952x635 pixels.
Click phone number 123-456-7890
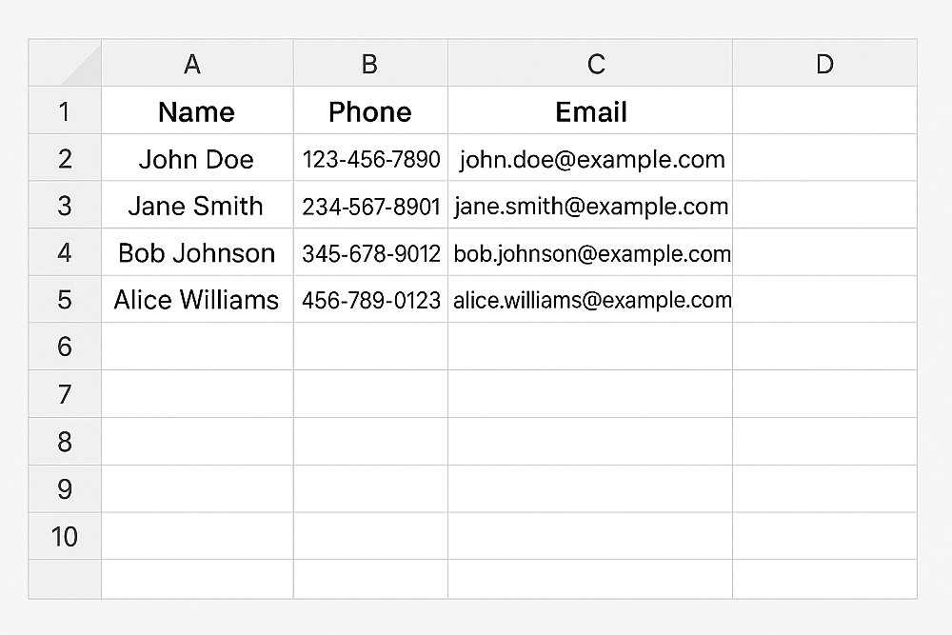370,159
